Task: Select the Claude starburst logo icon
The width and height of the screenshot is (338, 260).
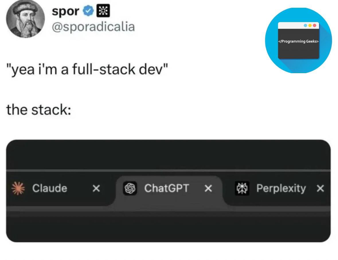Action: click(x=17, y=189)
